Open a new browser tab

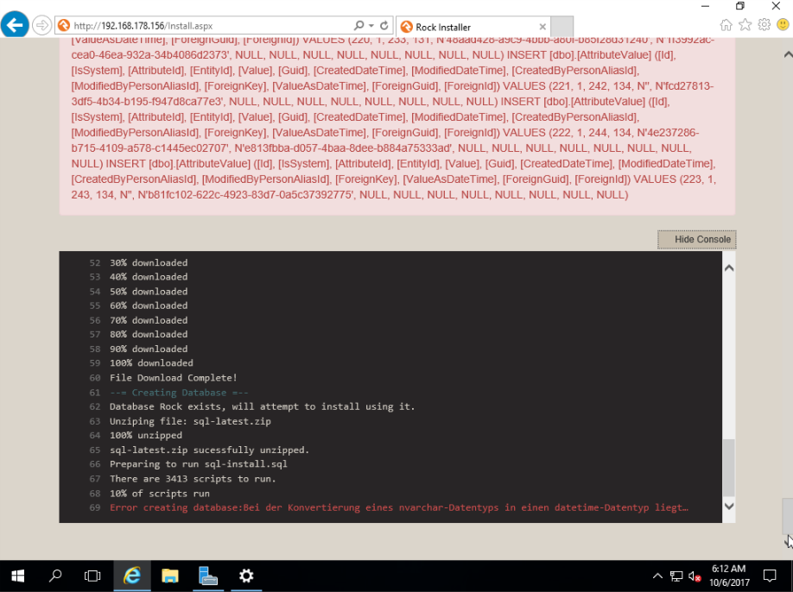click(x=561, y=27)
